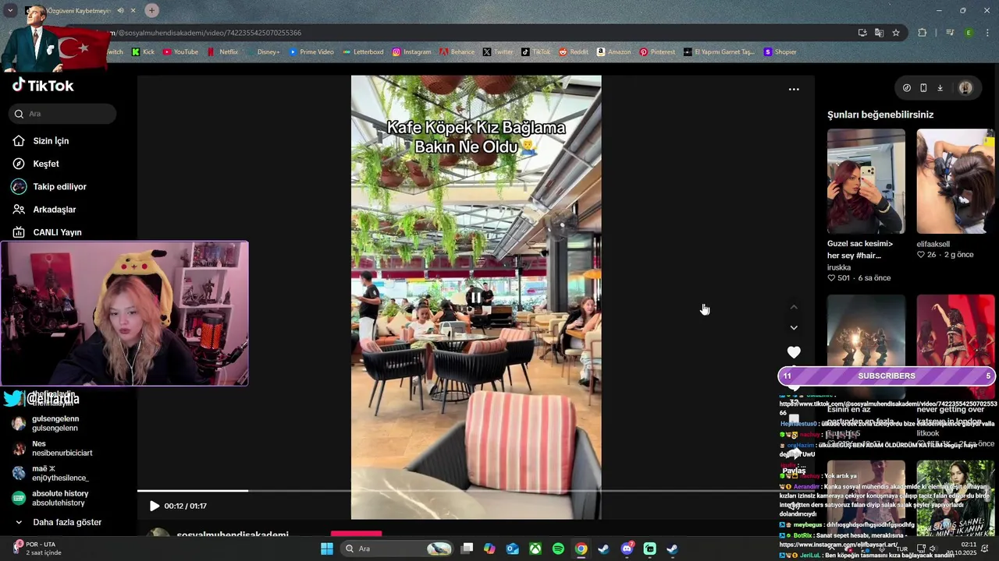Open the Keşfet explore page
The image size is (999, 561).
click(x=46, y=164)
